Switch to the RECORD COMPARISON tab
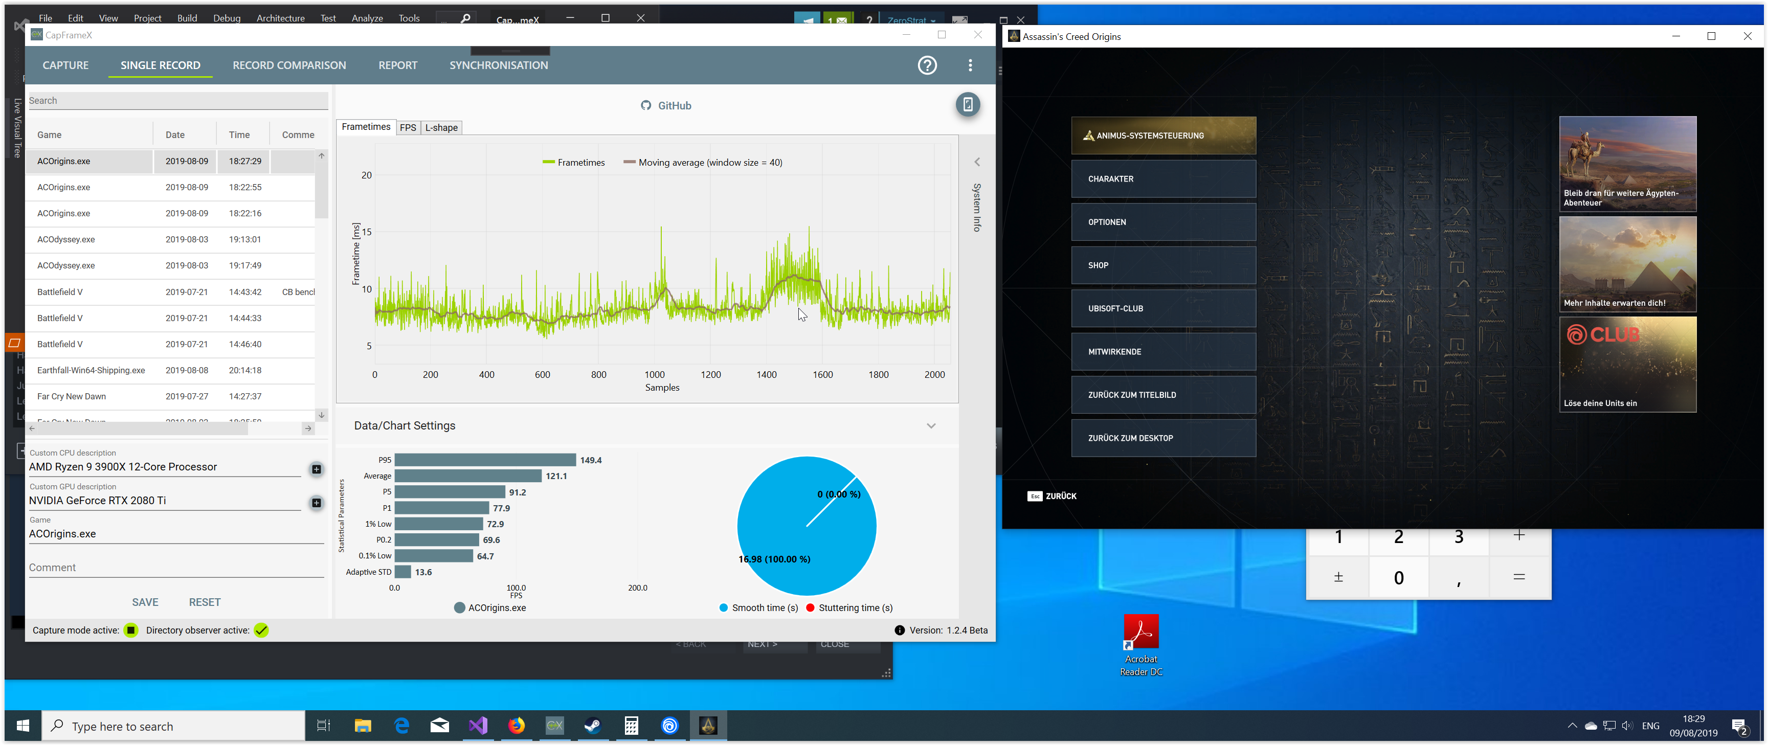The image size is (1768, 745). pos(289,65)
